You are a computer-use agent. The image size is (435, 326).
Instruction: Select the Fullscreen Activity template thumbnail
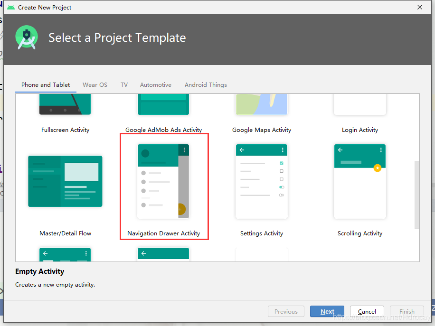(65, 104)
